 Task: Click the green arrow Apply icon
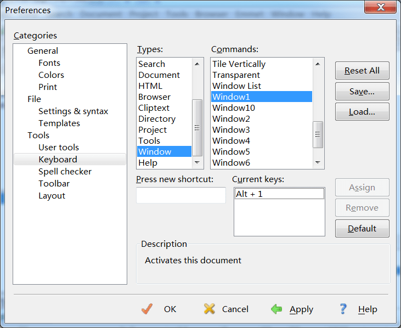pyautogui.click(x=276, y=309)
